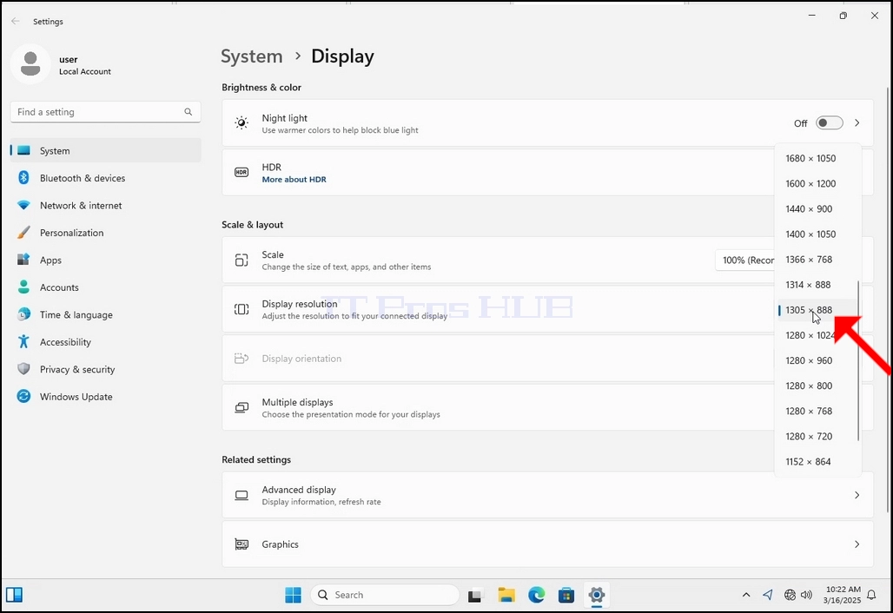
Task: Click the Advanced display monitor icon
Action: point(241,495)
